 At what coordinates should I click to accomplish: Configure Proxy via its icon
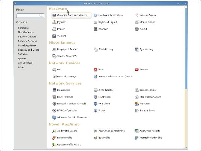95,110
